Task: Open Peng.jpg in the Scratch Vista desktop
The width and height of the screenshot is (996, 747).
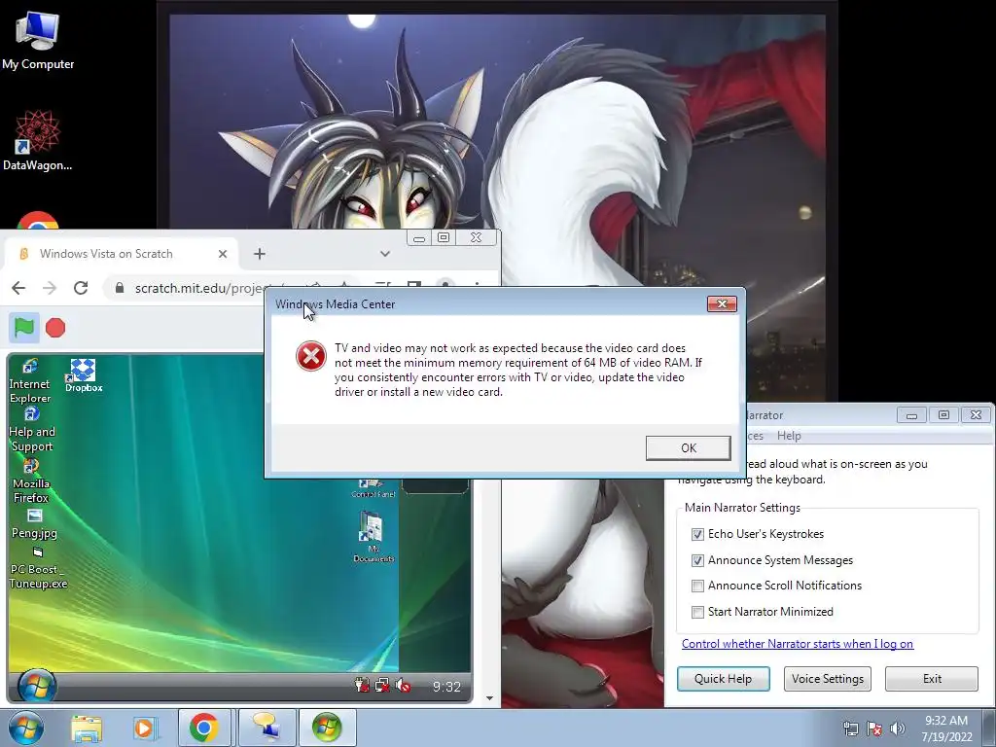Action: (34, 524)
